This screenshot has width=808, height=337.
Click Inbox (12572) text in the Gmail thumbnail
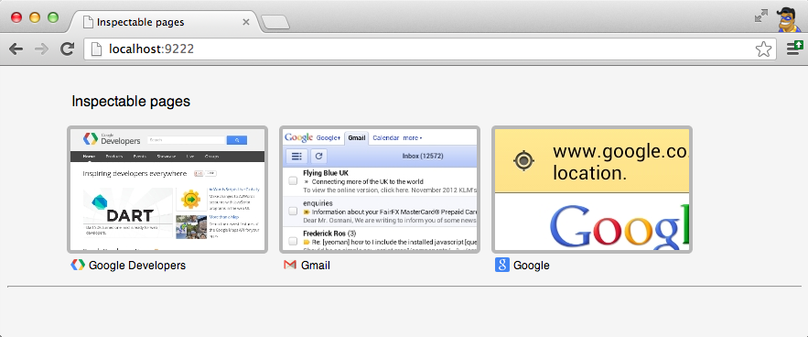tap(423, 156)
